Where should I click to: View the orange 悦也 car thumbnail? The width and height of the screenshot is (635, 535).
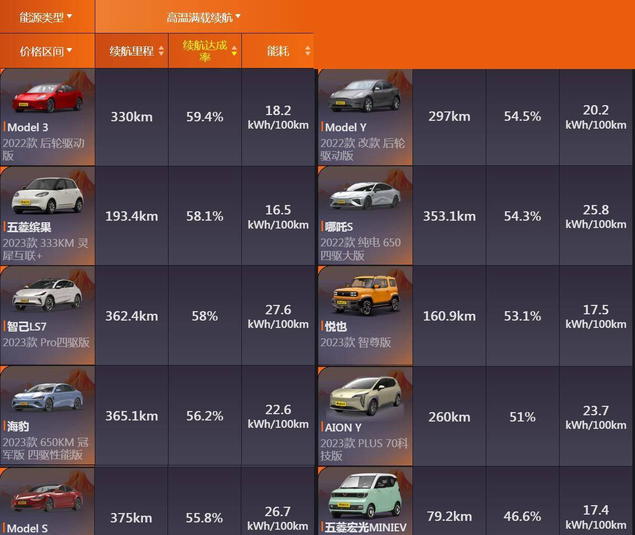[x=364, y=294]
